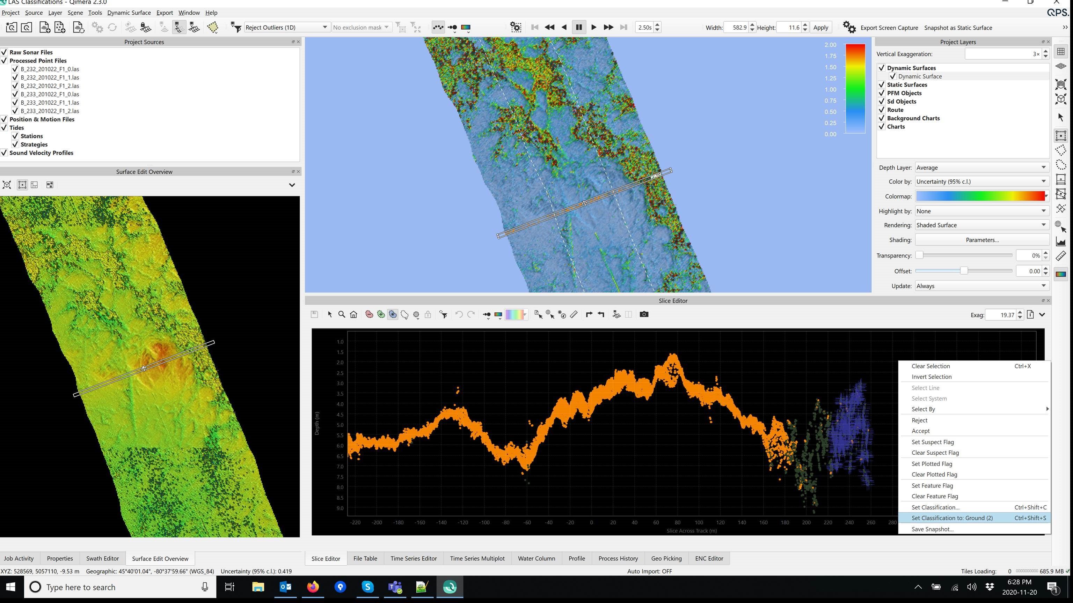The width and height of the screenshot is (1073, 603).
Task: Uncheck the Sound Velocity Profiles checkbox
Action: [x=4, y=153]
